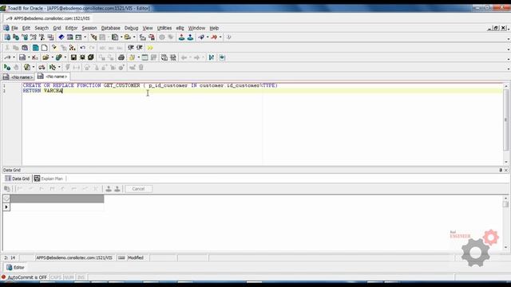Switch to the Explain Plan tab

[x=49, y=179]
